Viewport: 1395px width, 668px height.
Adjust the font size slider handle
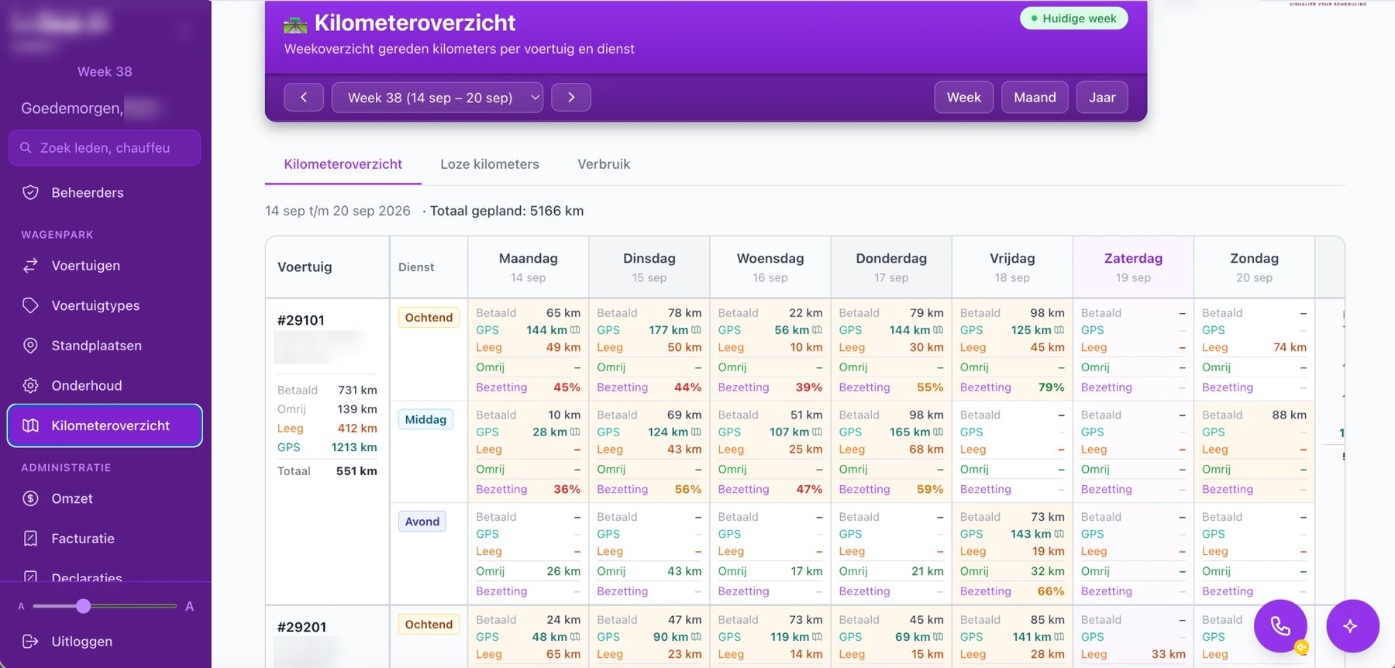(83, 606)
